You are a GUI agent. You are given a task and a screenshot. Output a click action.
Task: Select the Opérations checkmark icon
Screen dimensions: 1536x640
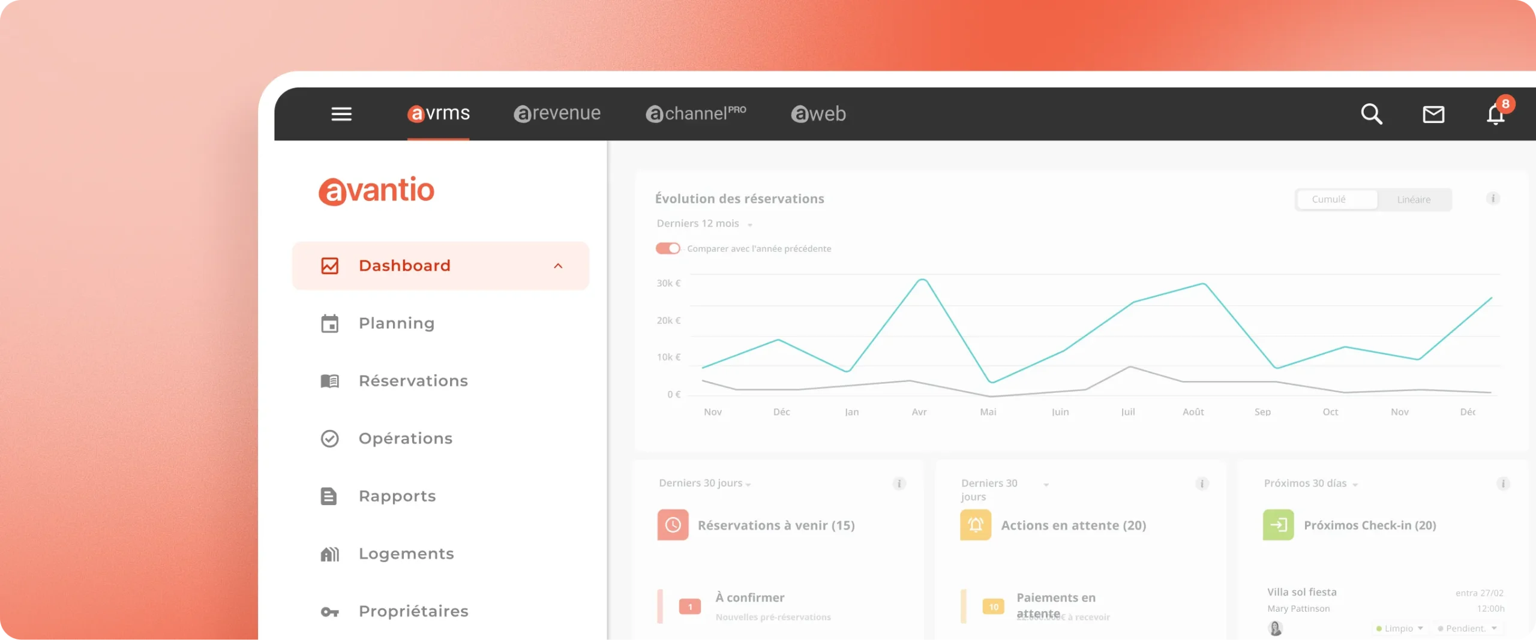330,438
